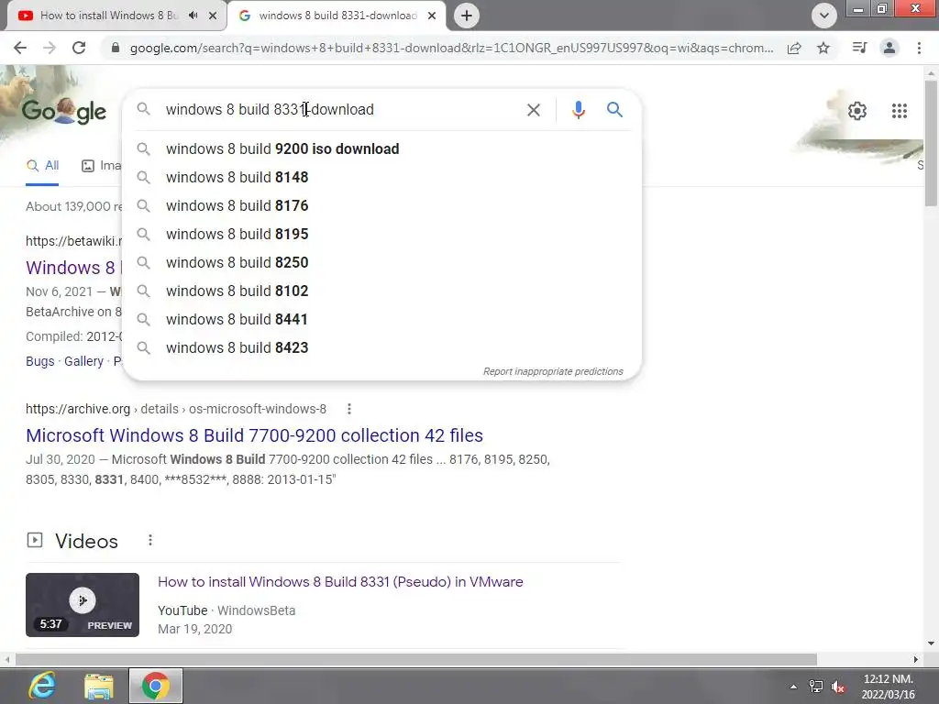This screenshot has width=939, height=704.
Task: Open the media control icon in toolbar
Action: coord(859,48)
